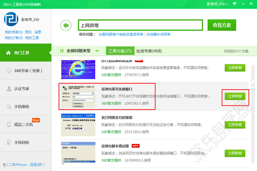The height and width of the screenshot is (171, 257).
Task: Click the search field containing 上网异常
Action: point(141,25)
